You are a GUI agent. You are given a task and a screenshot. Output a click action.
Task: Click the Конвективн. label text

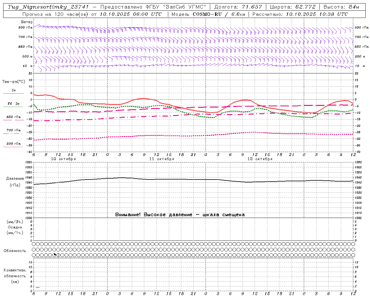pos(15,270)
